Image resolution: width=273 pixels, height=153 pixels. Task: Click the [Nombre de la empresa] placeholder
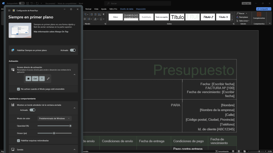point(217,110)
